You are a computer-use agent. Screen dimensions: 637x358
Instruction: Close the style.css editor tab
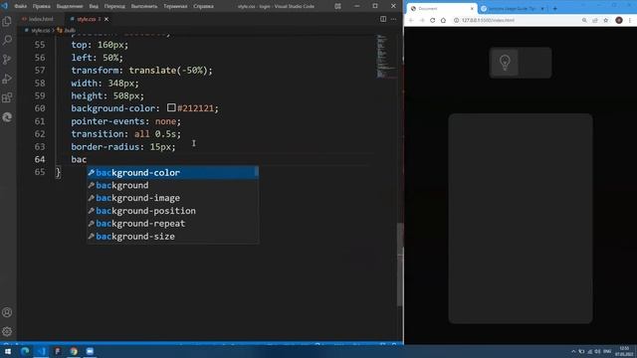pos(106,19)
